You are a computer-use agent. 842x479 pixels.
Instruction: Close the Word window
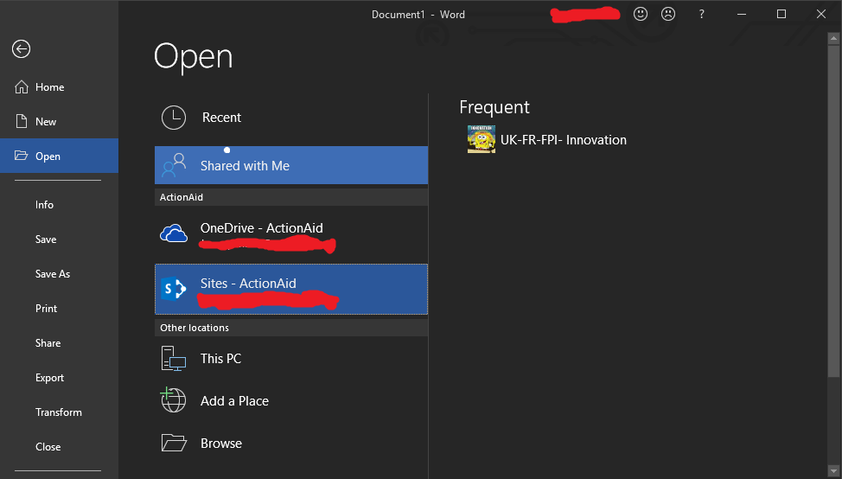tap(821, 15)
